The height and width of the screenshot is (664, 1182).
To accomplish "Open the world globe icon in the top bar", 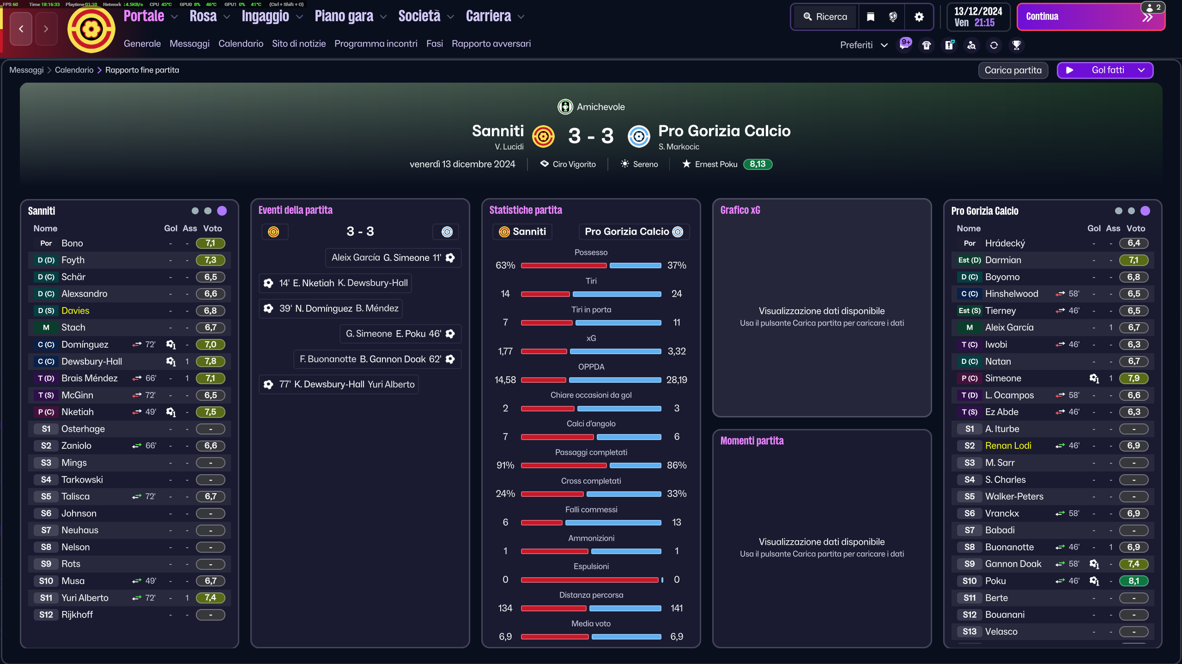I will click(x=893, y=17).
